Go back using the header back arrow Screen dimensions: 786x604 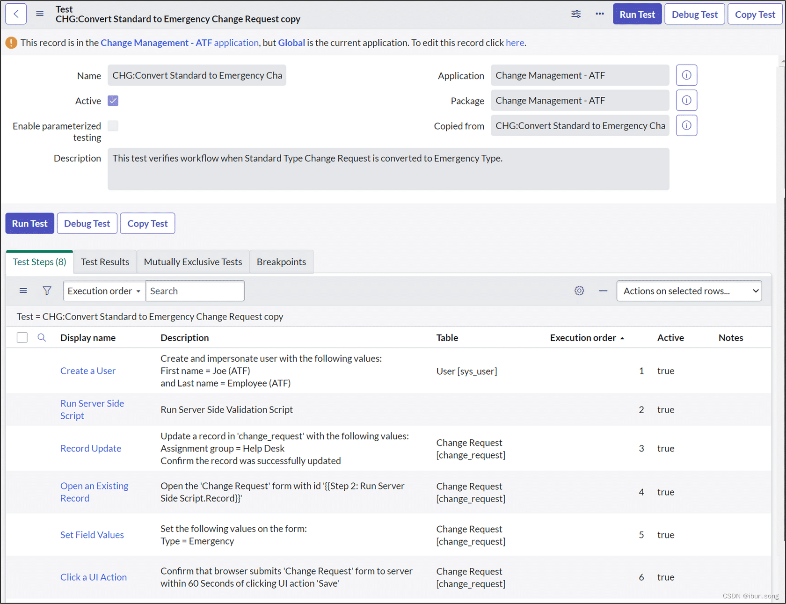pyautogui.click(x=16, y=14)
